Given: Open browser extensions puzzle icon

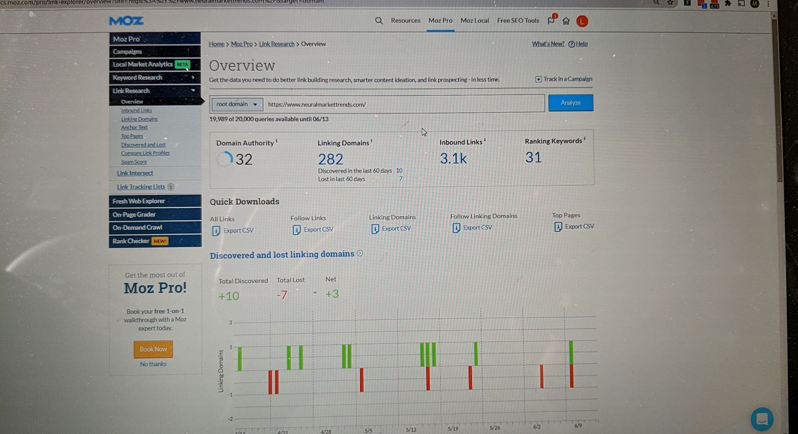Looking at the screenshot, I should tap(727, 3).
